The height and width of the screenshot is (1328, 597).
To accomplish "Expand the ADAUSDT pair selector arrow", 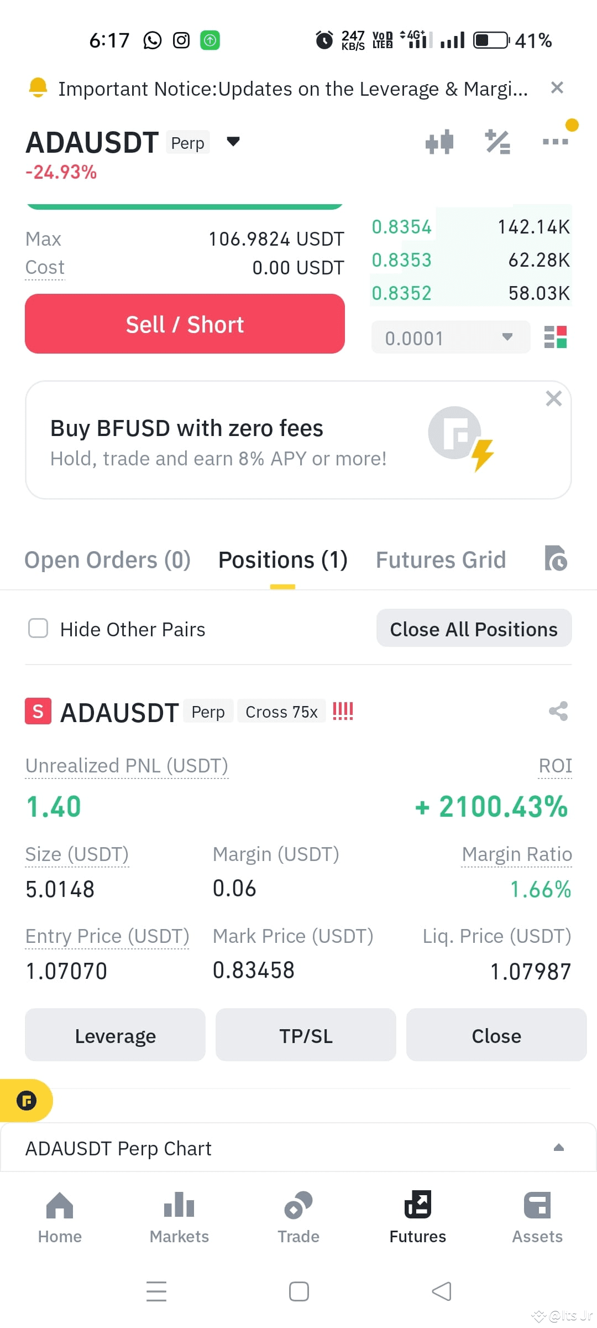I will [x=233, y=142].
